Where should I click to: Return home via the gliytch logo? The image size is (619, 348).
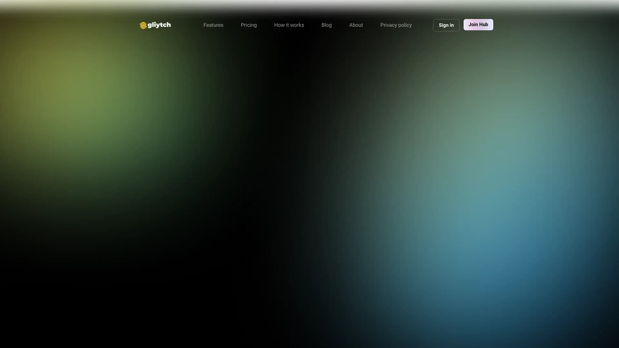(x=155, y=25)
